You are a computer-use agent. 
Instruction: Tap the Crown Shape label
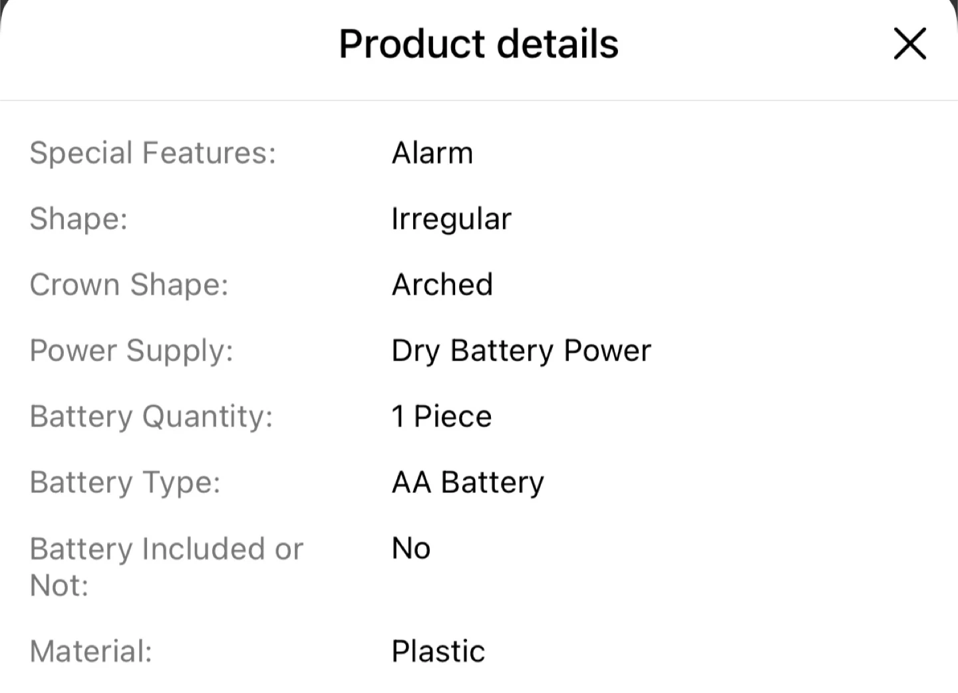pyautogui.click(x=129, y=285)
